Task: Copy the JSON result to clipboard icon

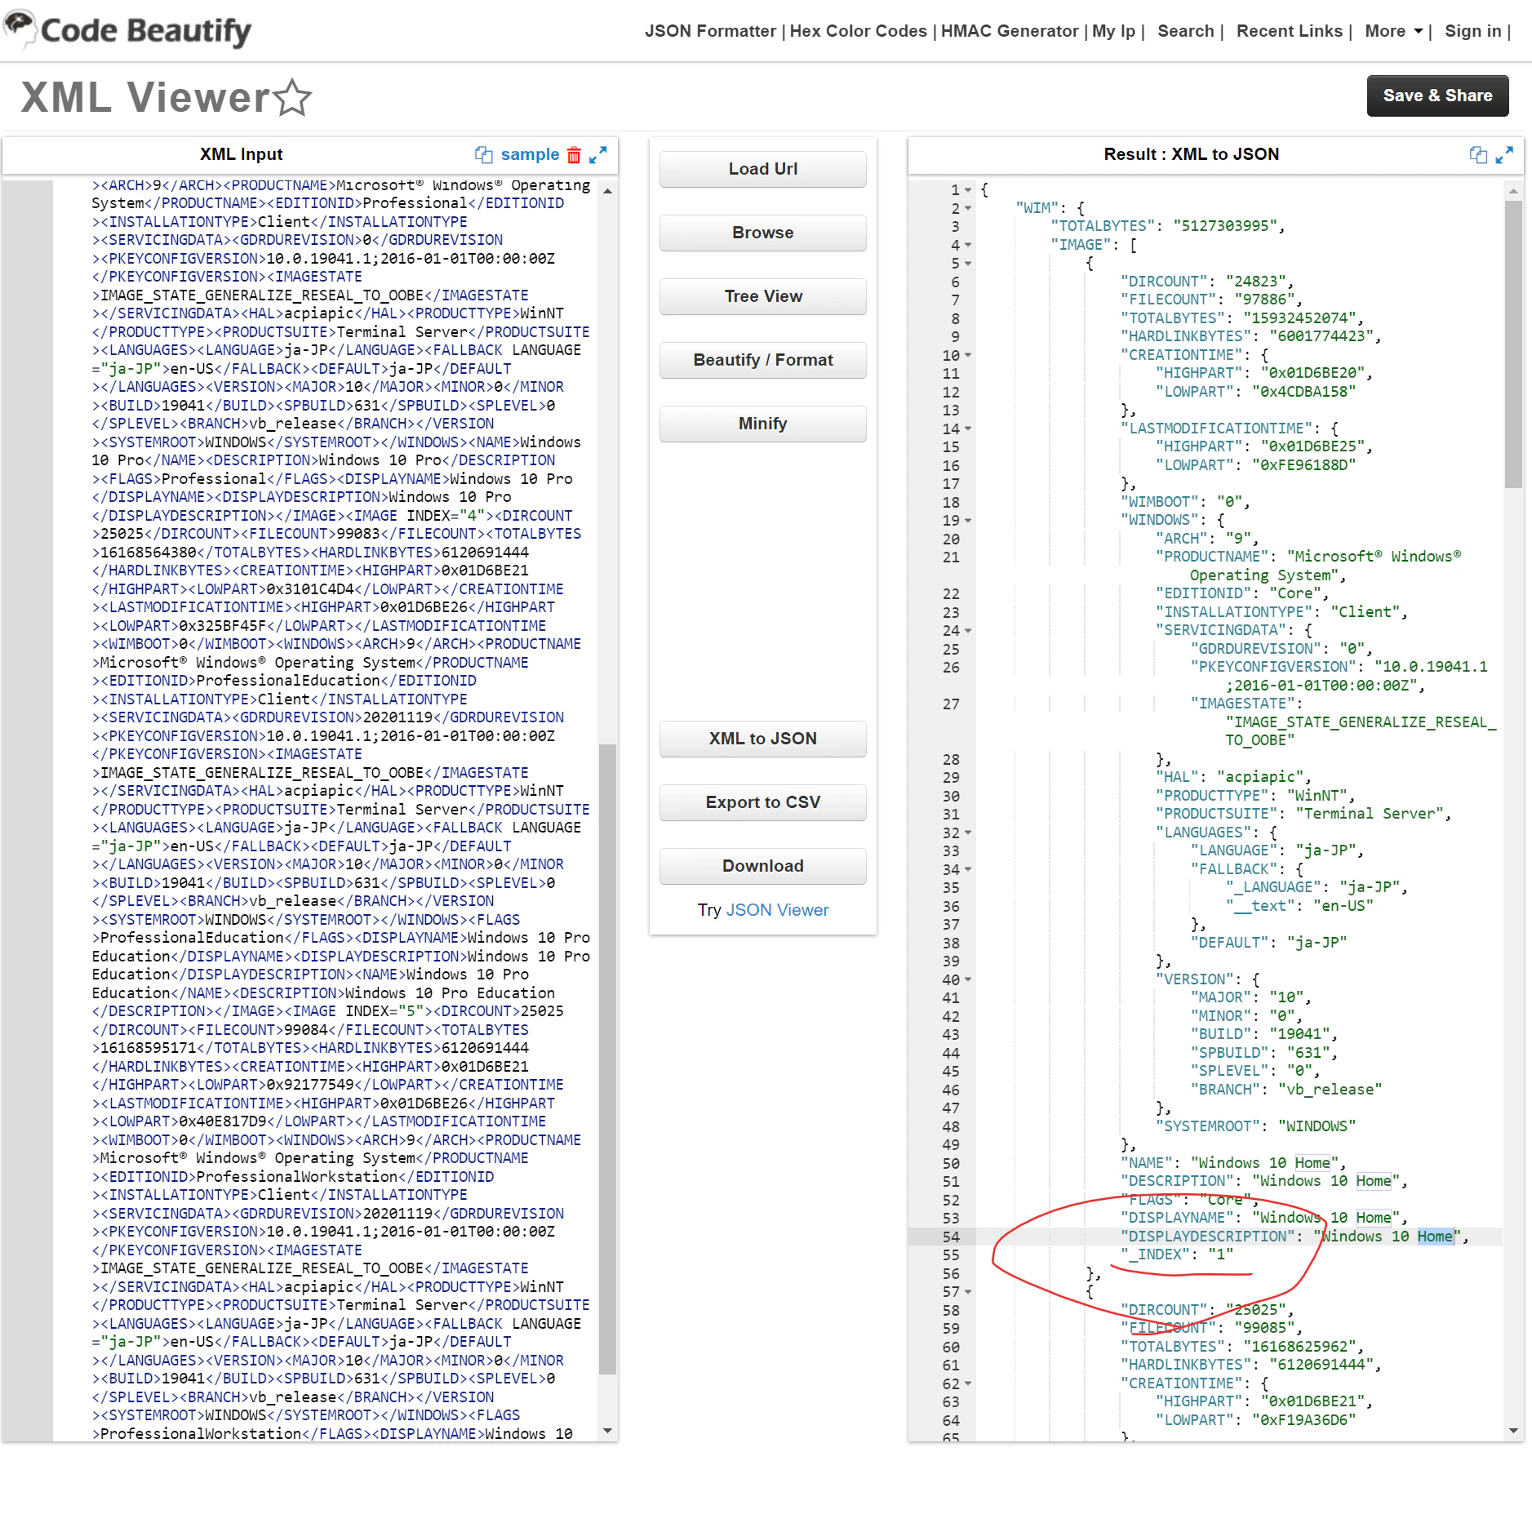Action: 1478,154
